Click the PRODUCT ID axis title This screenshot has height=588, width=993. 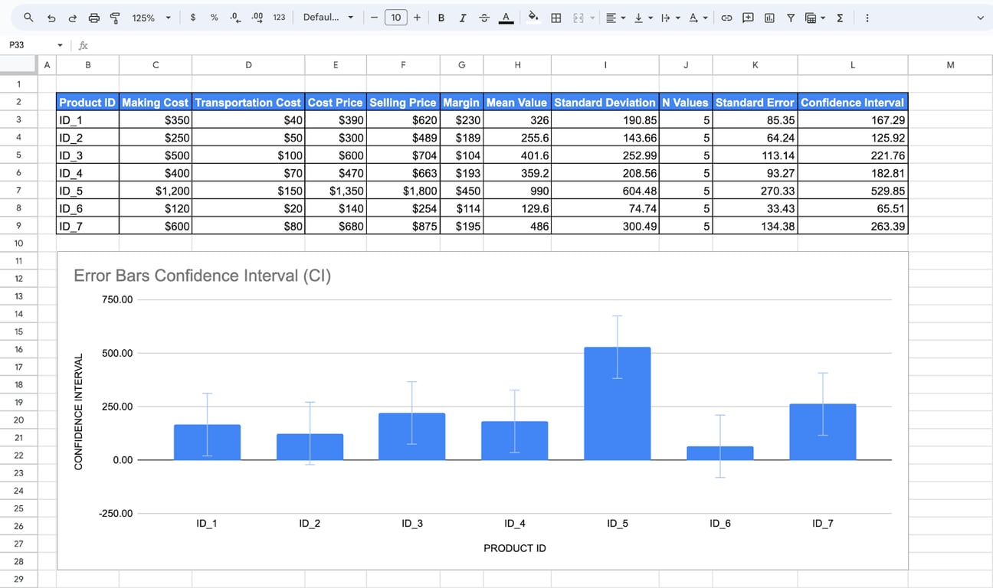pyautogui.click(x=515, y=548)
